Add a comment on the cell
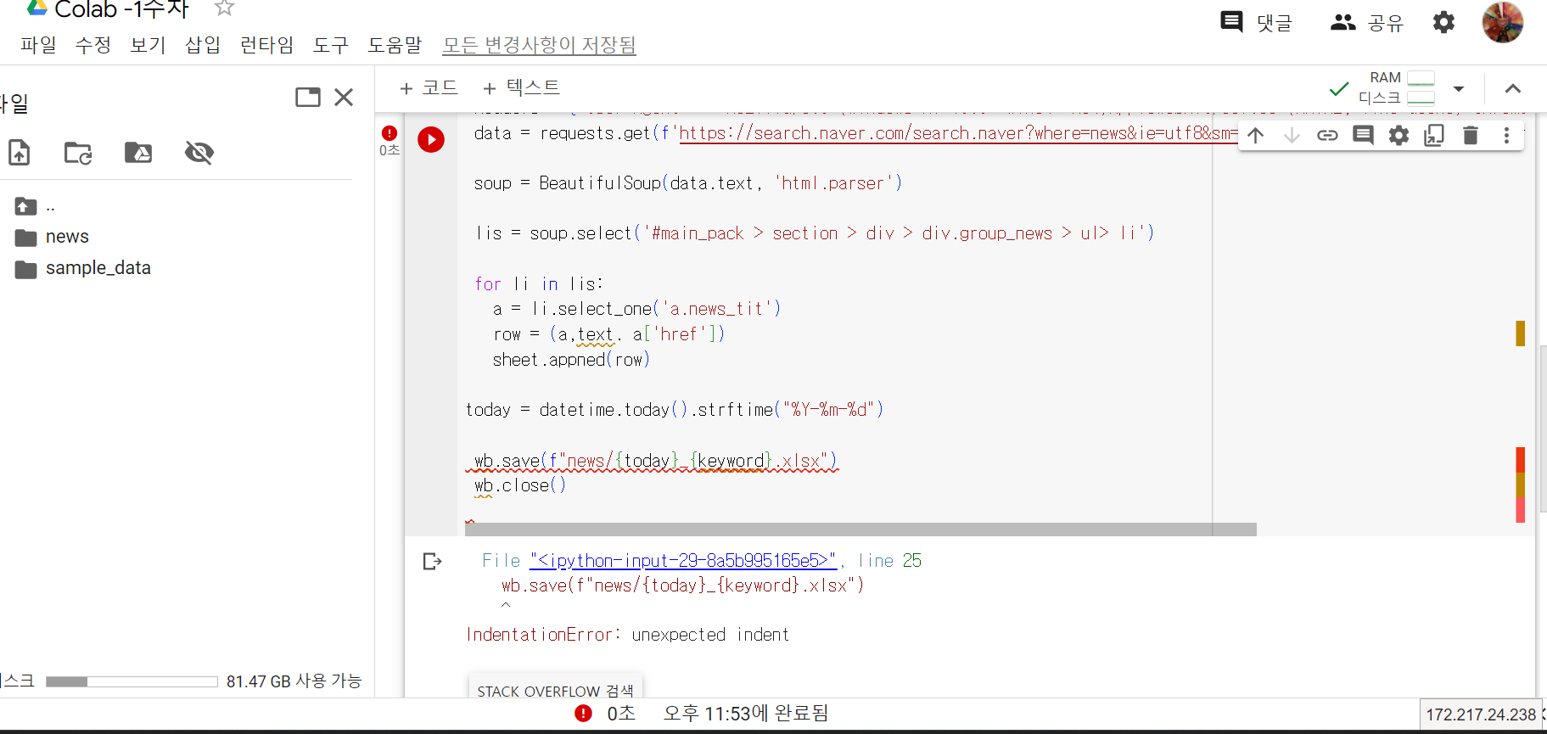Screen dimensions: 1547x734 (1363, 135)
